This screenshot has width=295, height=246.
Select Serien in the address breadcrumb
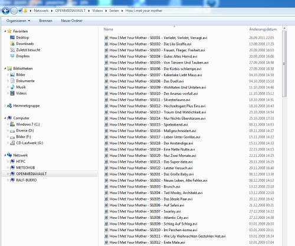114,11
